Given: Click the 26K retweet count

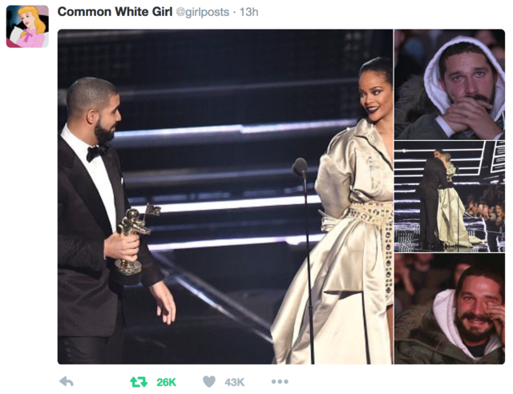Looking at the screenshot, I should coord(166,382).
